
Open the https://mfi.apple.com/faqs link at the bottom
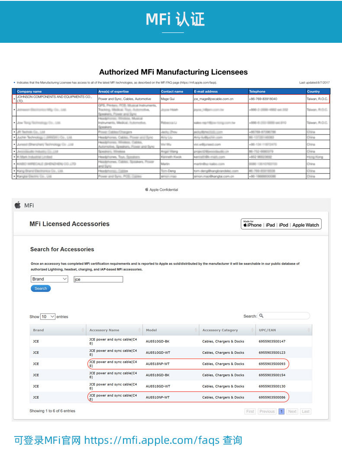pyautogui.click(x=152, y=440)
